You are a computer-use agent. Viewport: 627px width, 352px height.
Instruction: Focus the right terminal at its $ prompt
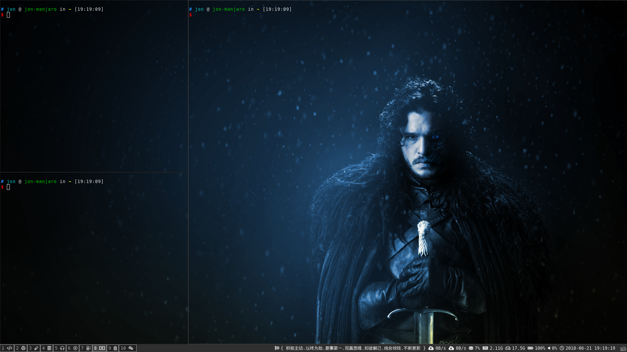coord(190,15)
